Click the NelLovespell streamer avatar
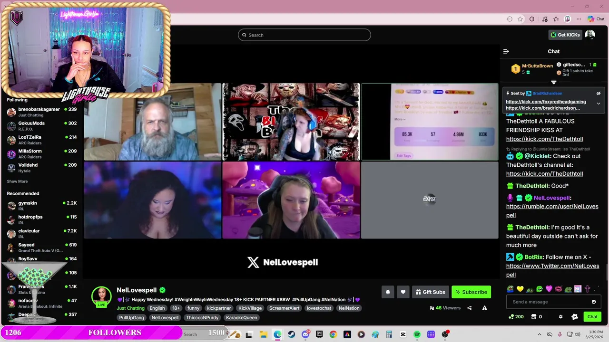 101,296
